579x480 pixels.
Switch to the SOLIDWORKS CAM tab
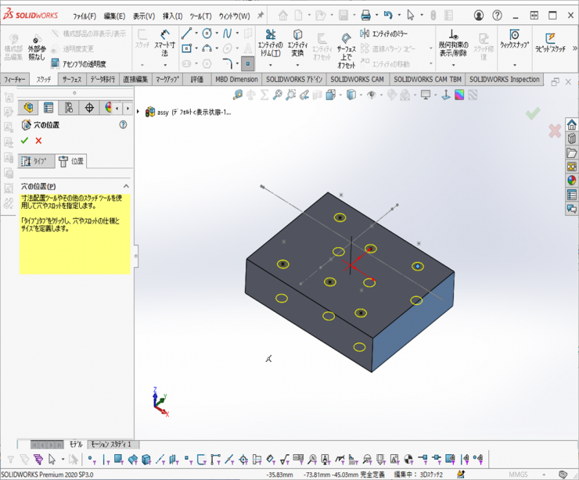357,79
